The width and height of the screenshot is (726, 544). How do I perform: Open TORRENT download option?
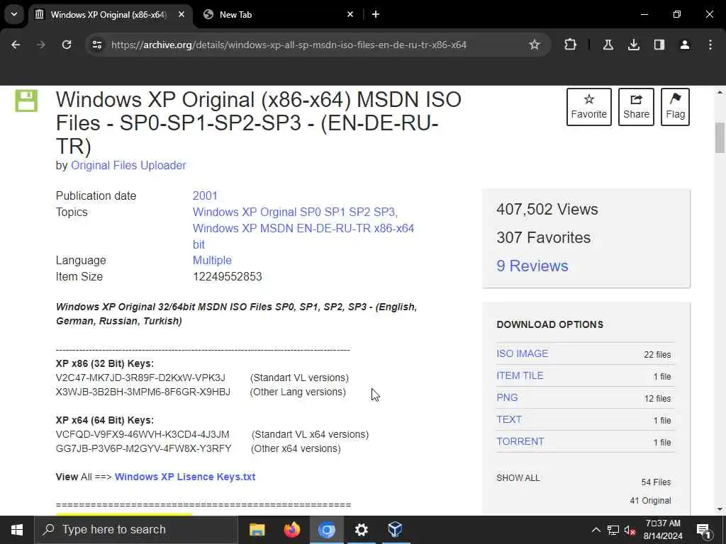click(x=520, y=442)
